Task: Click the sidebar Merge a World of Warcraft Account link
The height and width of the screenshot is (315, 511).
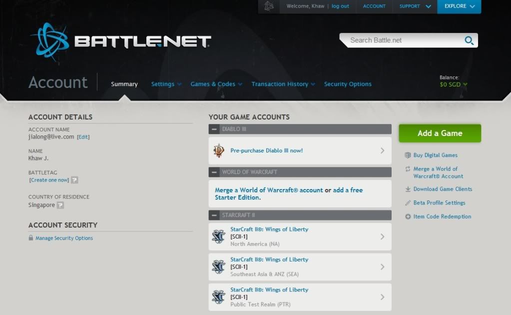Action: click(x=438, y=172)
